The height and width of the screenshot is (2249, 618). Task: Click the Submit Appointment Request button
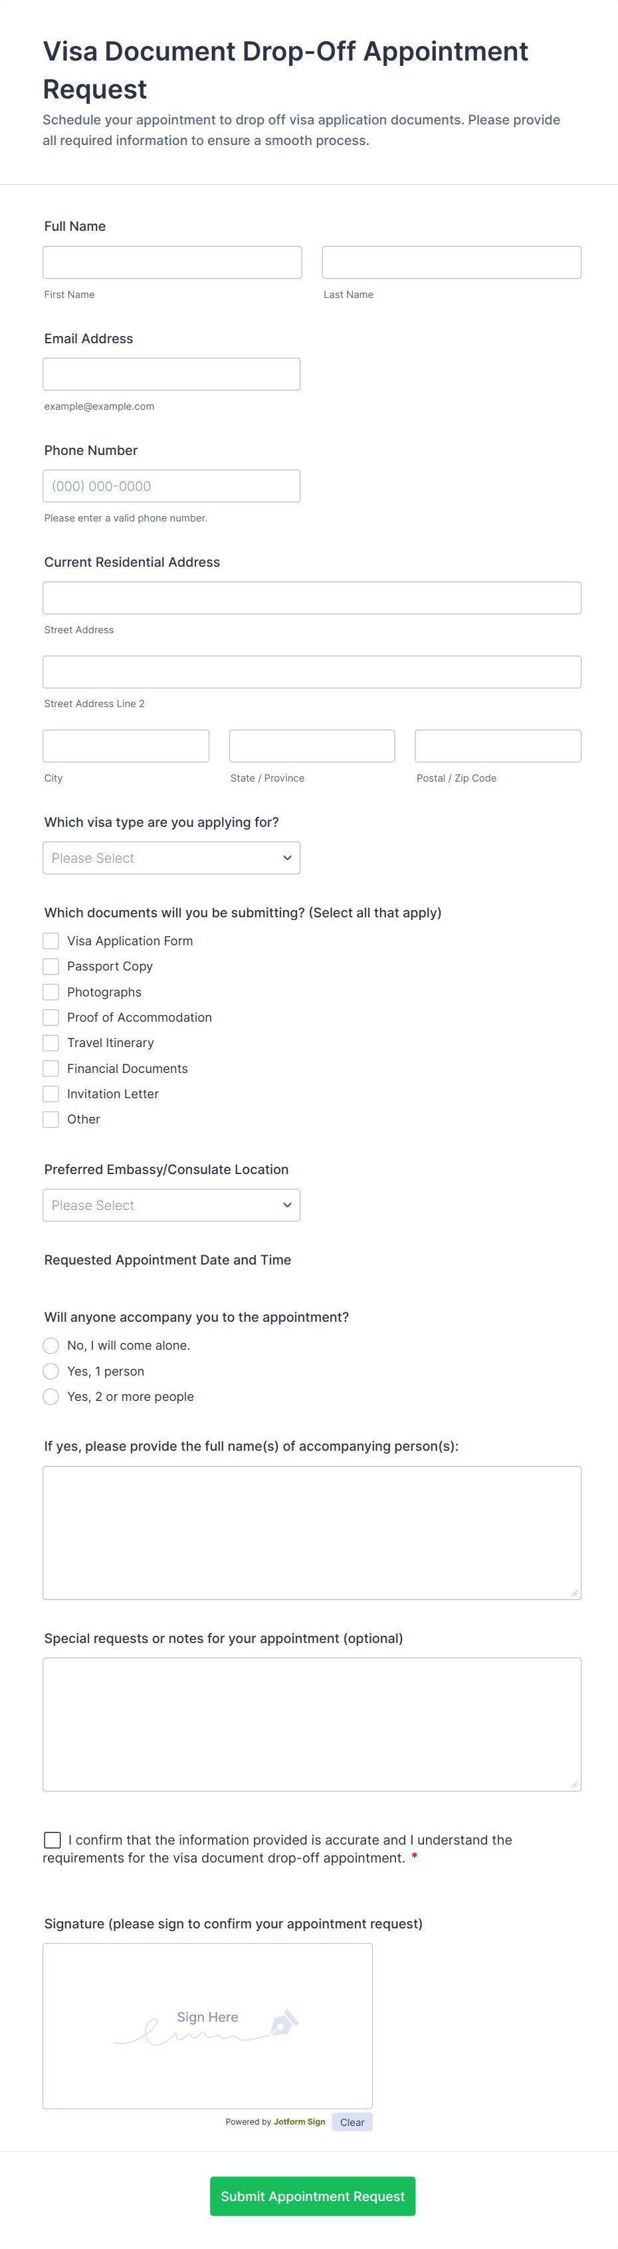coord(312,2196)
